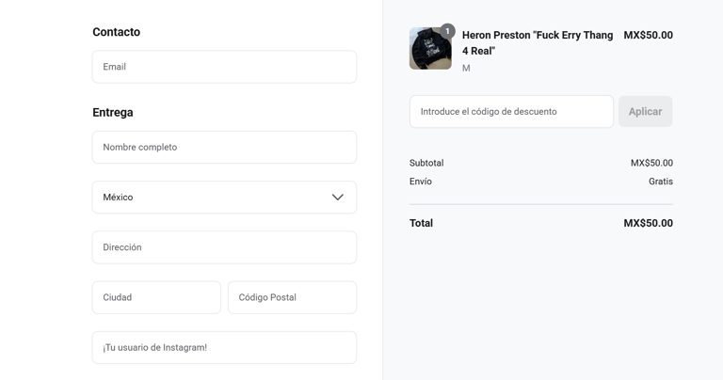Click the Instagram username field
Screen dimensions: 723x380
tap(223, 347)
